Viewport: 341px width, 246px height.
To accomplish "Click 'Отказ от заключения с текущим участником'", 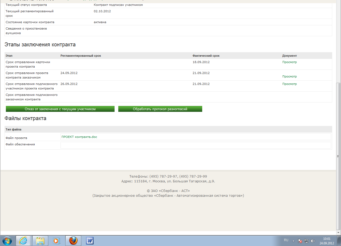I will (x=60, y=109).
